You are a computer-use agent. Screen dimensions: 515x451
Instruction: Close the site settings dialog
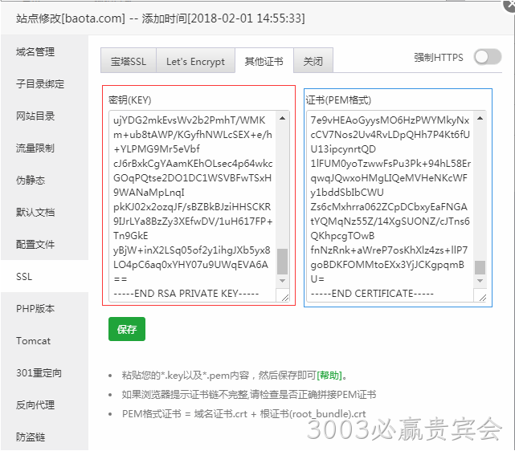510,5
